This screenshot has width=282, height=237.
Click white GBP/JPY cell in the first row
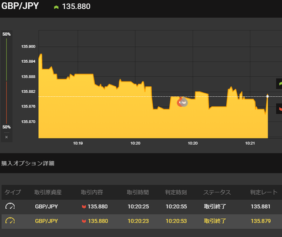point(46,206)
